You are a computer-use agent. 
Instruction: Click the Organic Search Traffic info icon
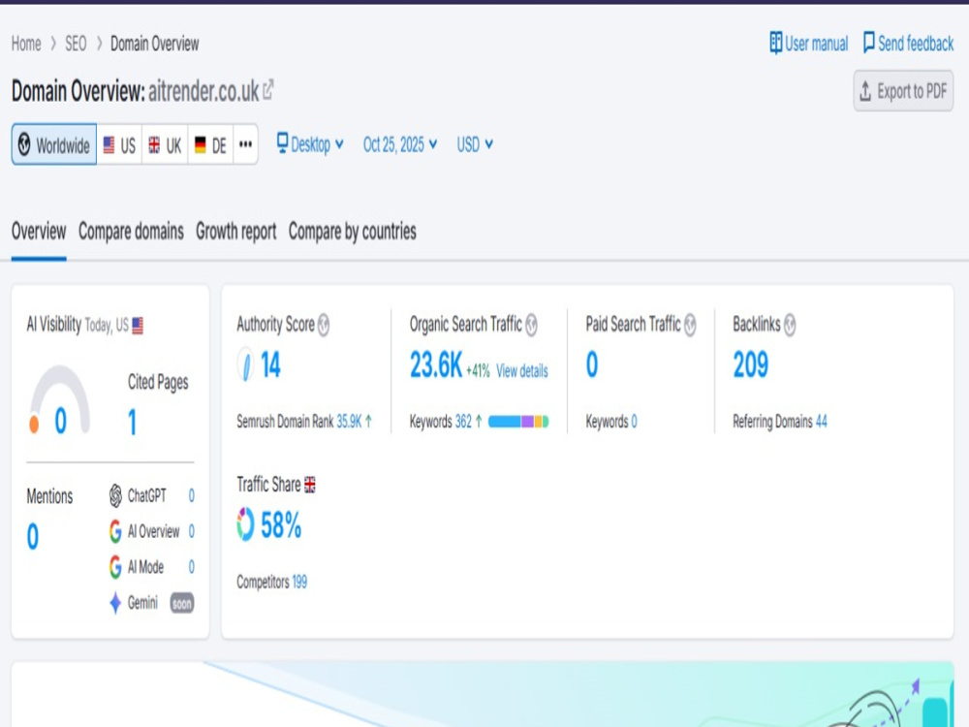tap(531, 325)
